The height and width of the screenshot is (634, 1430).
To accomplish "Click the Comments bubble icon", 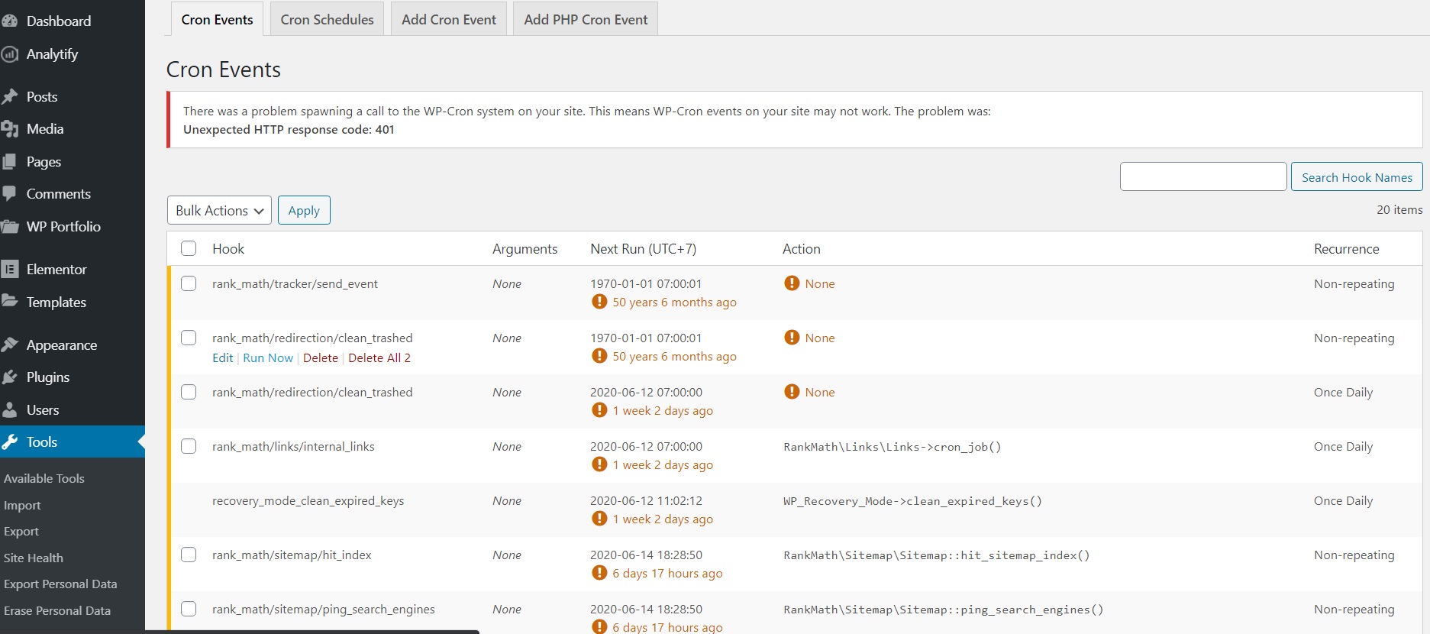I will [9, 194].
